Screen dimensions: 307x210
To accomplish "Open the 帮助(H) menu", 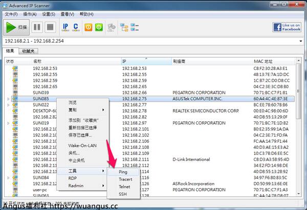I will pos(86,14).
